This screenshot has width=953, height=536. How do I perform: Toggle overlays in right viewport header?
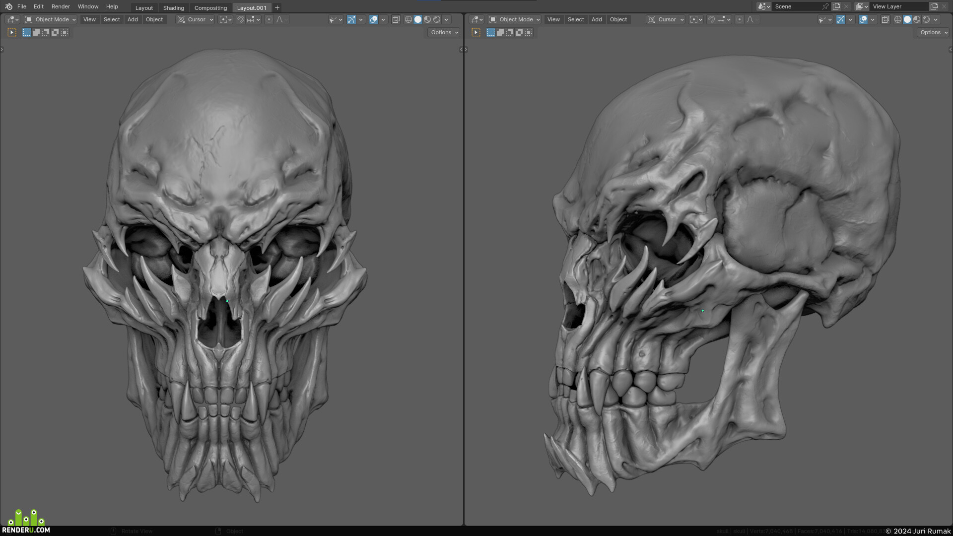[x=863, y=19]
